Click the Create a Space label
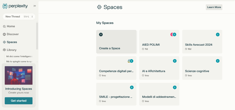Screen dimensions: 235x110 (110, 48)
